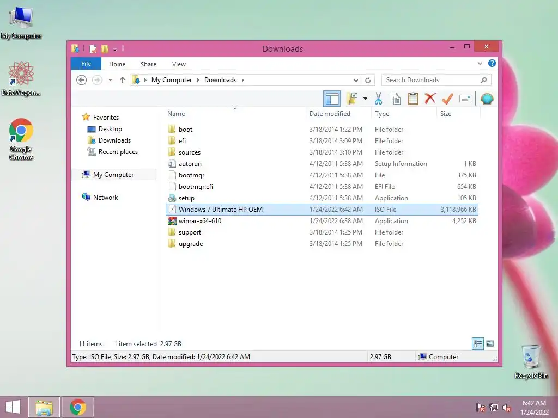Go back with the Back arrow
Viewport: 558px width, 418px height.
(82, 80)
